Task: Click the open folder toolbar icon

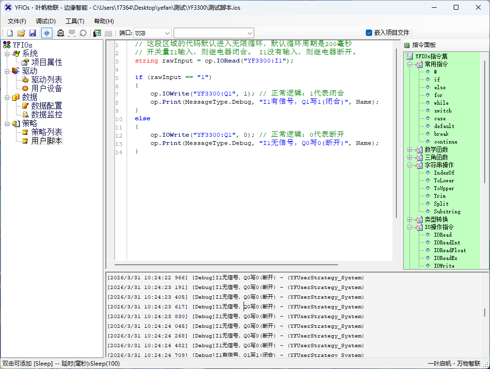Action: click(x=21, y=33)
